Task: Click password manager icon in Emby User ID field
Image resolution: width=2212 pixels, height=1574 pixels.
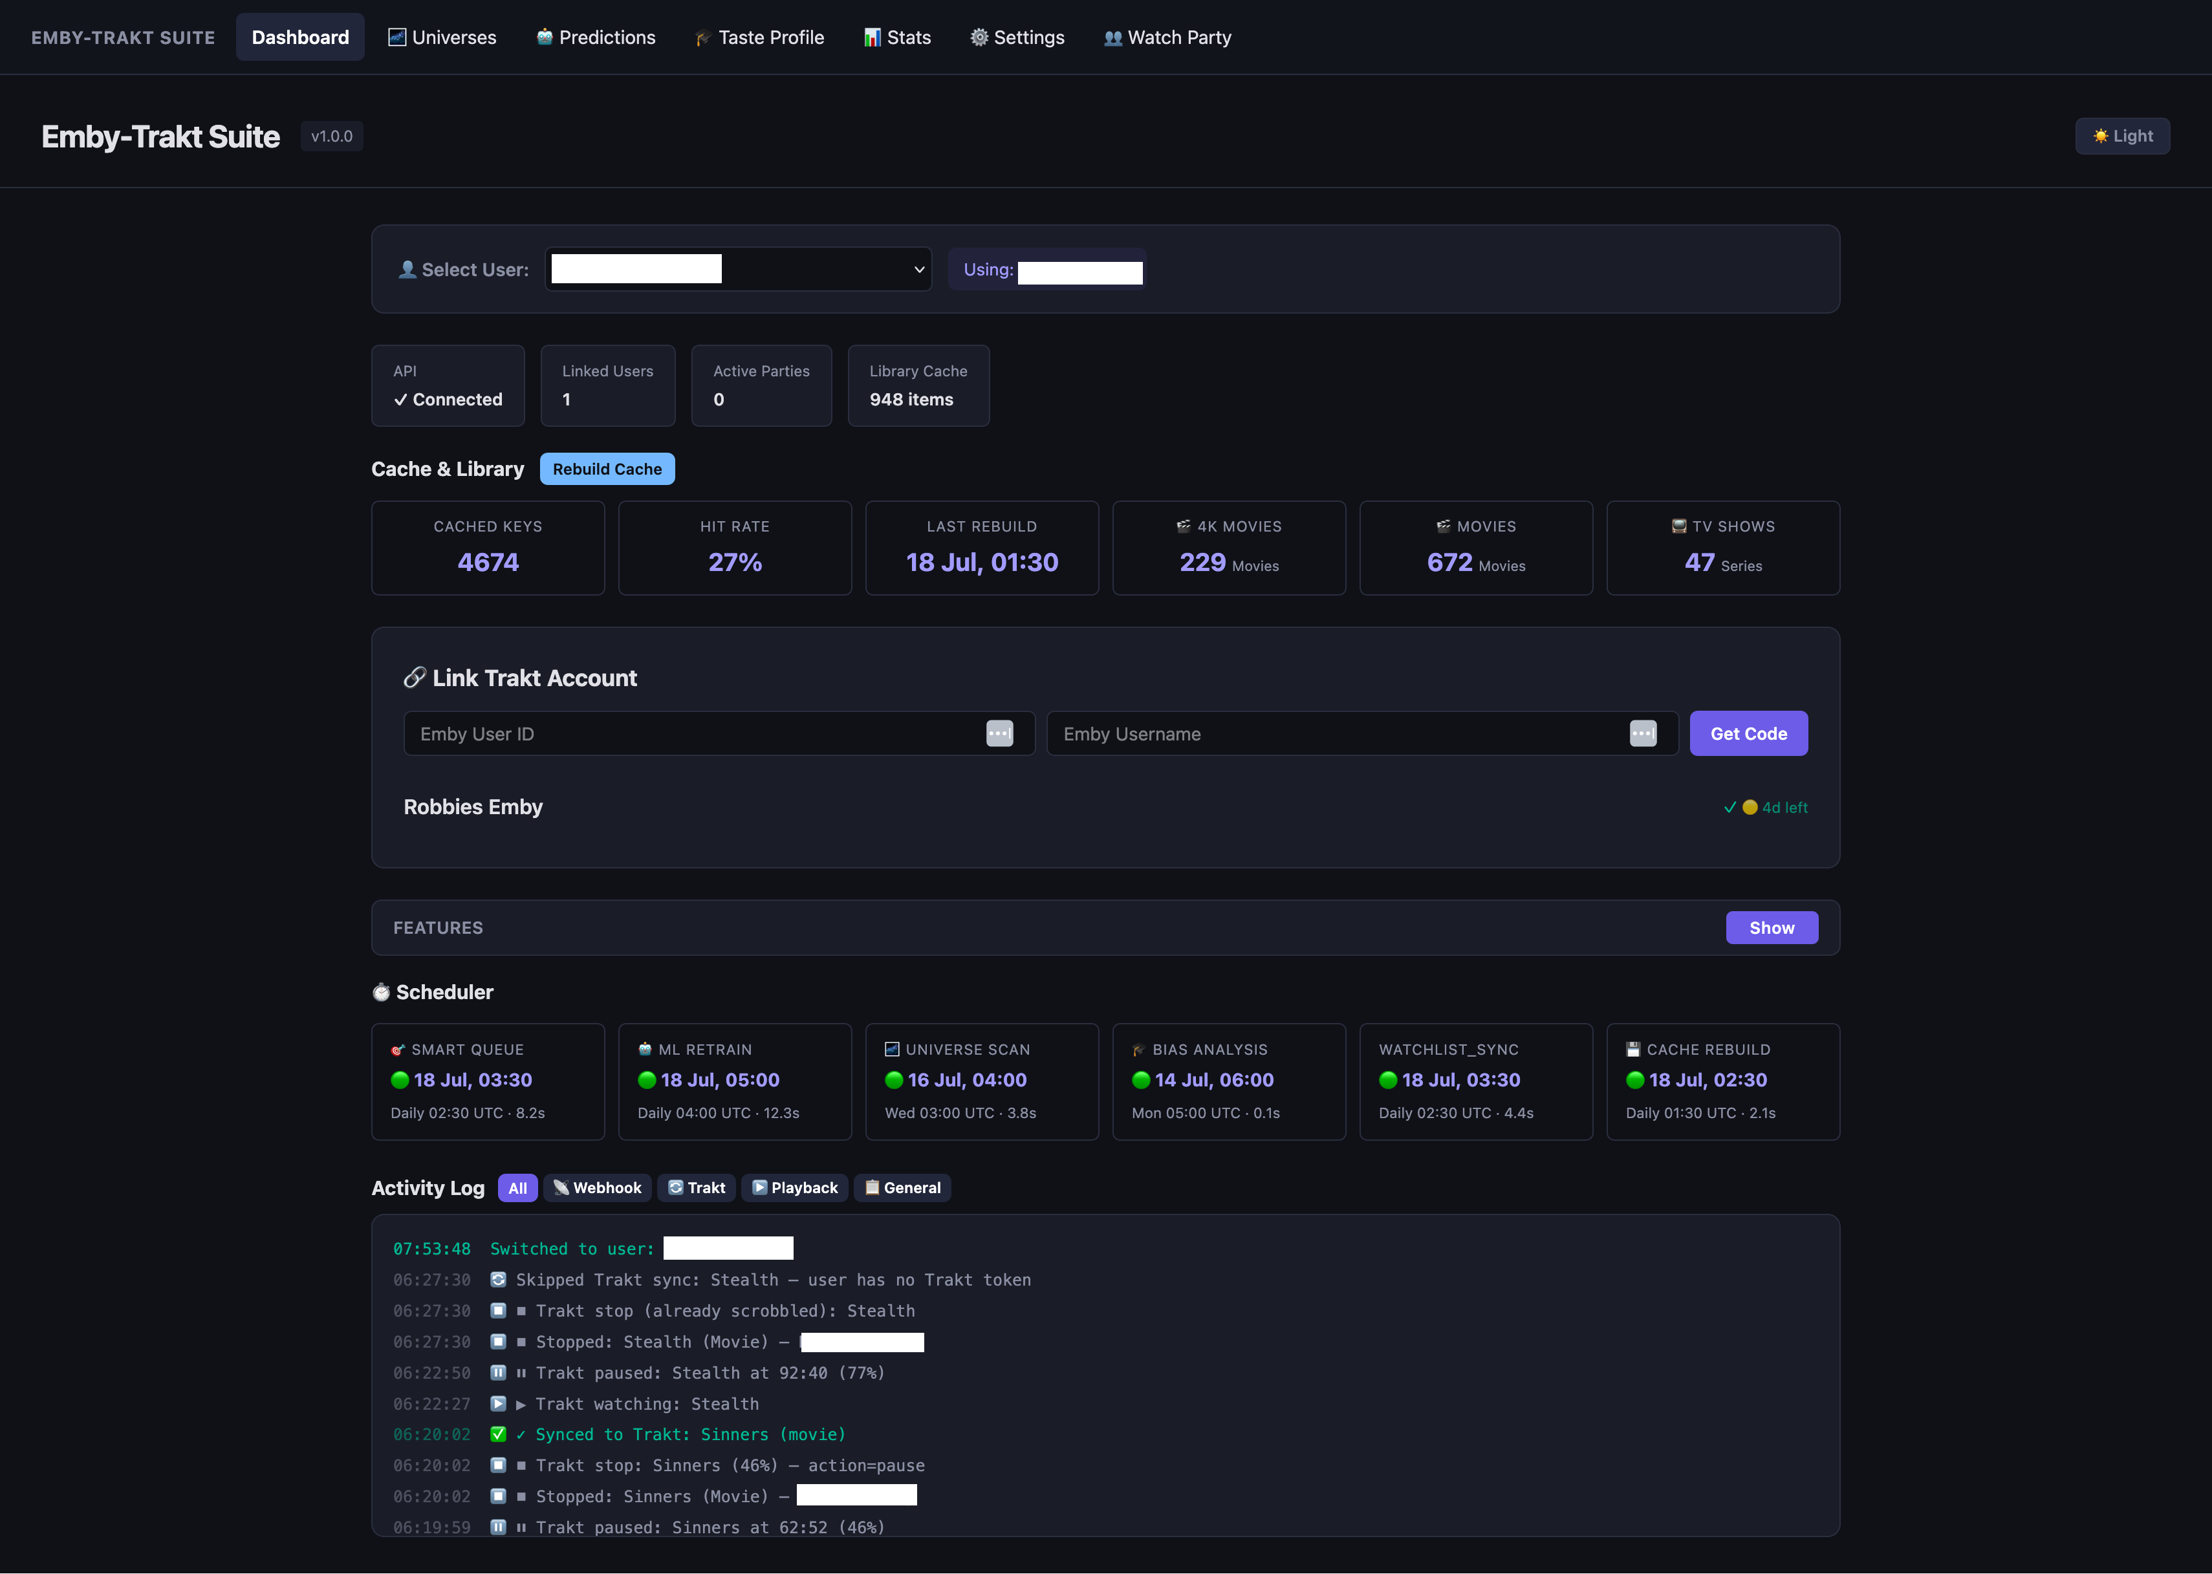Action: pos(999,733)
